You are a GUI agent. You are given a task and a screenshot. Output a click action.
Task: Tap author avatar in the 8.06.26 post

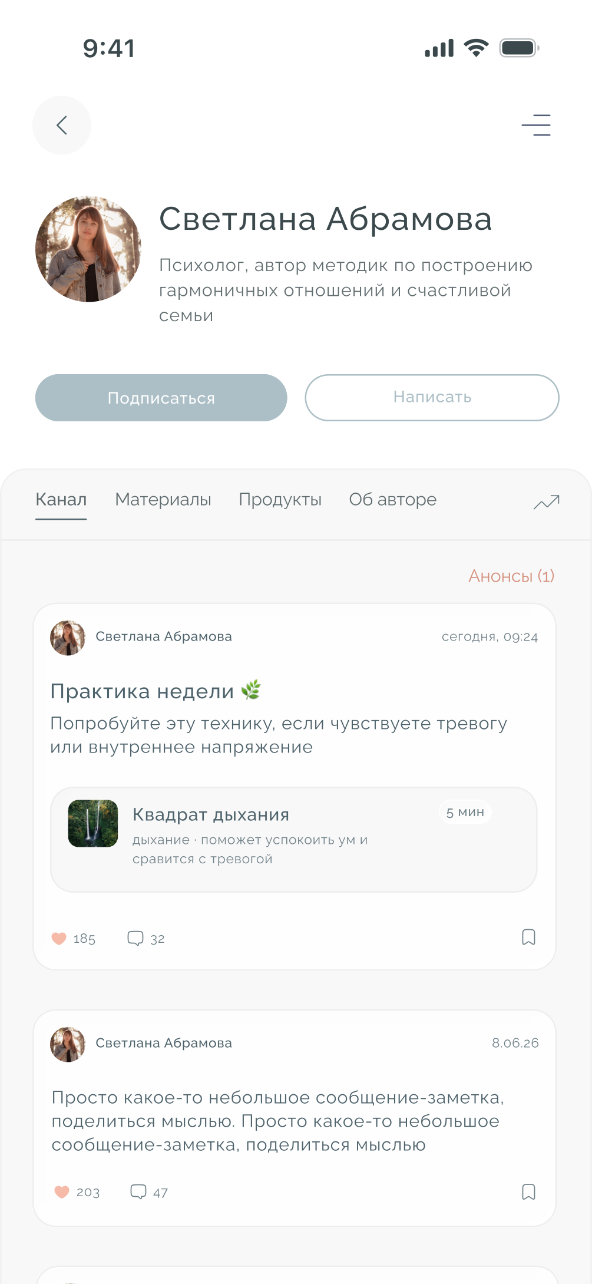tap(68, 1044)
